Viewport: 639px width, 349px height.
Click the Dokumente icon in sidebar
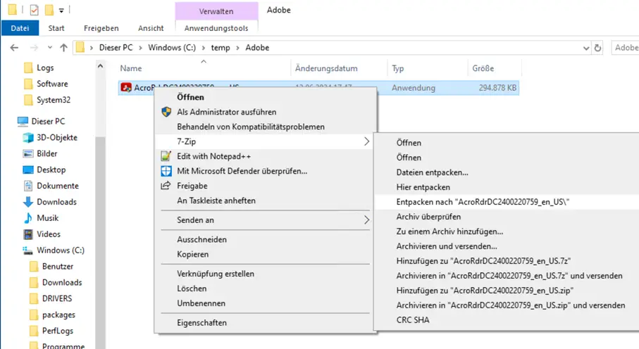click(x=28, y=186)
